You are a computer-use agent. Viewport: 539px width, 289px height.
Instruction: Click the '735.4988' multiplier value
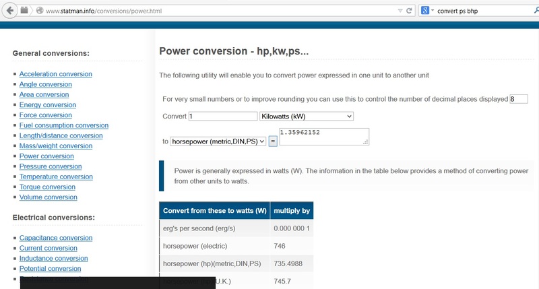(x=288, y=263)
